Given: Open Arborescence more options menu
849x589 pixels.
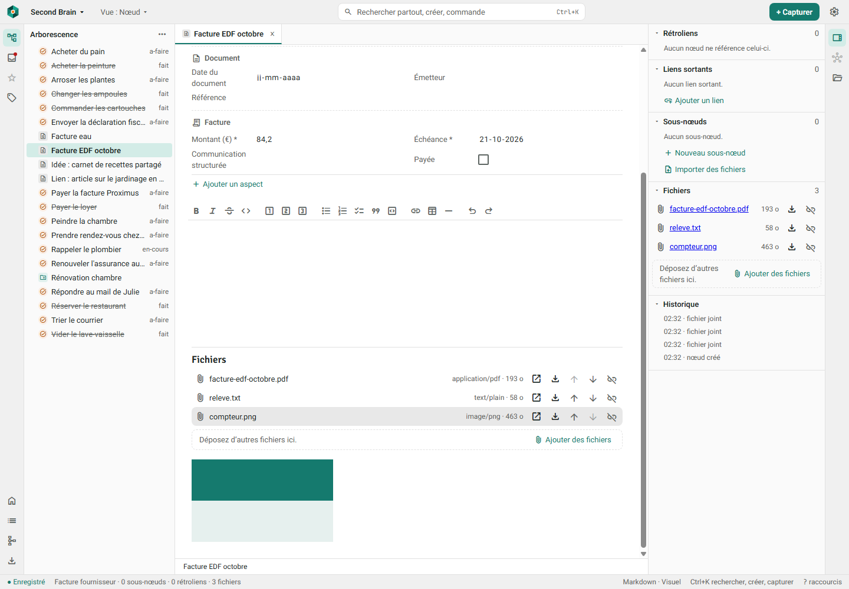Looking at the screenshot, I should click(x=162, y=34).
